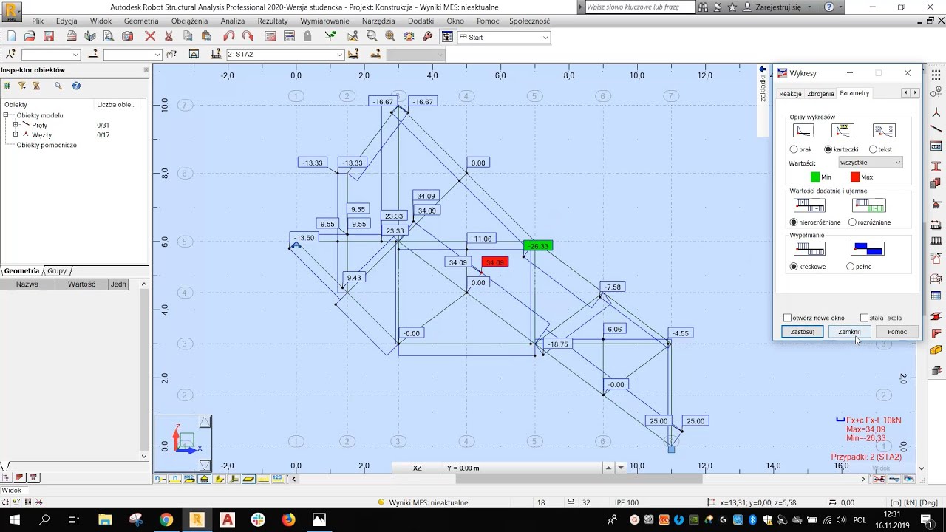946x532 pixels.
Task: Click the screen capture camera icon
Action: point(127,36)
